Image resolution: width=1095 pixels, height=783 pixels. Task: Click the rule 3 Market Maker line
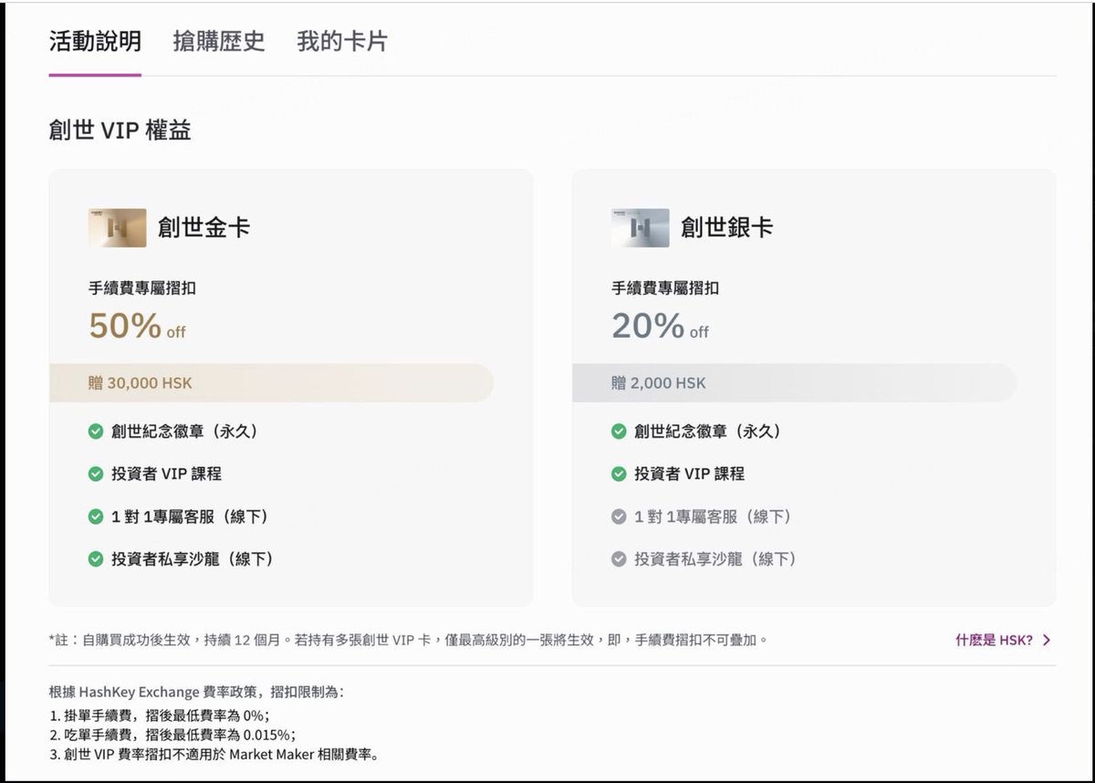[214, 756]
